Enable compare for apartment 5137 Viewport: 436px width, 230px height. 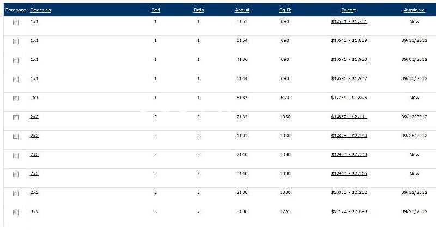tap(16, 98)
